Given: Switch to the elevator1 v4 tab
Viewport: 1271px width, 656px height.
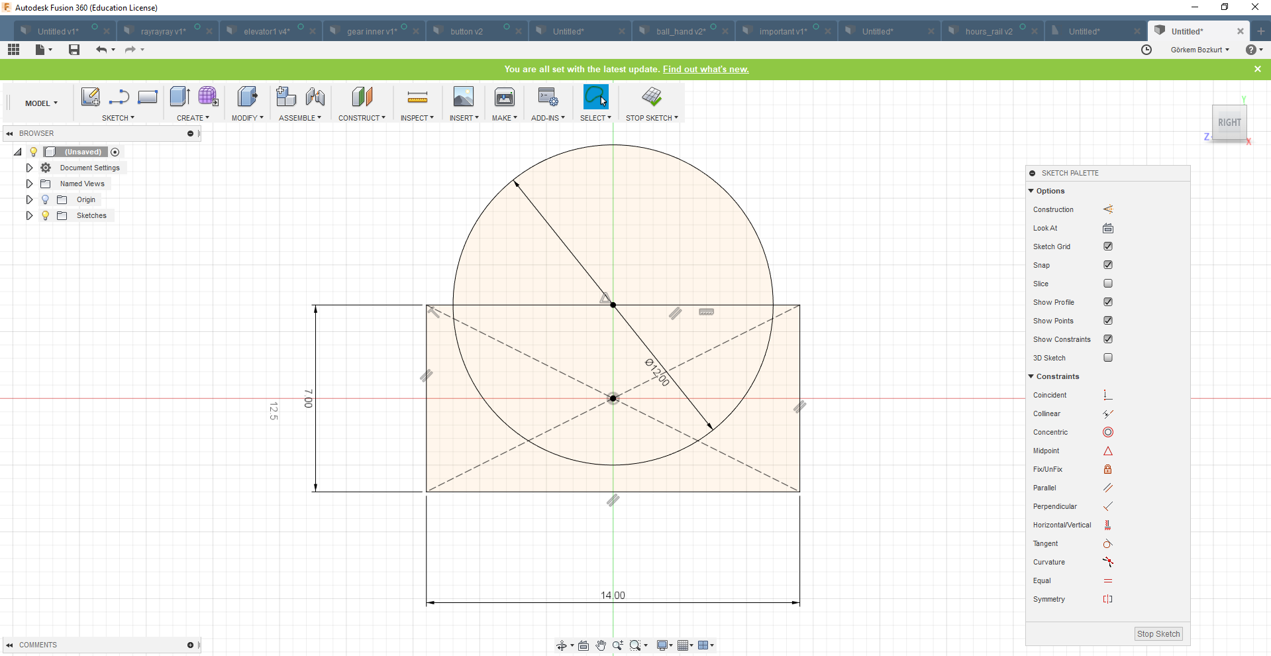Looking at the screenshot, I should [x=266, y=31].
